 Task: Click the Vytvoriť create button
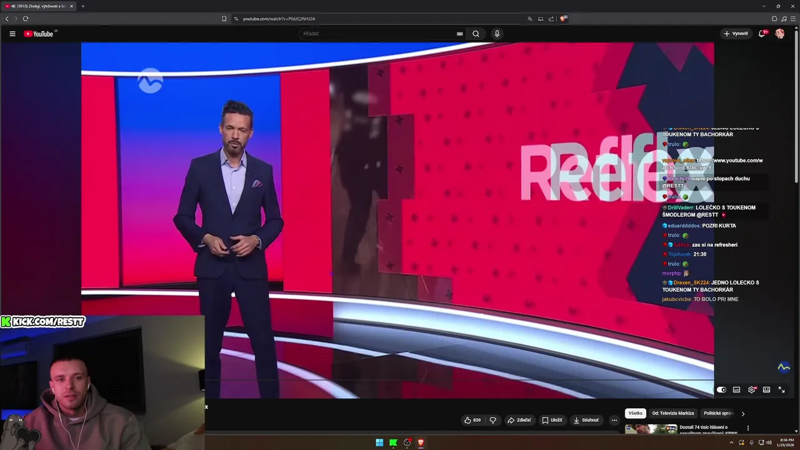(736, 34)
